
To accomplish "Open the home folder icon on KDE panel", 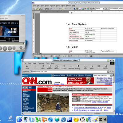I will tap(50, 120).
